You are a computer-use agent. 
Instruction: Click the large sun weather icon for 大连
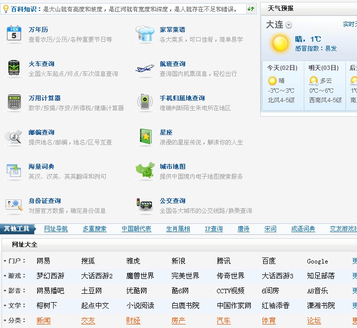[280, 44]
